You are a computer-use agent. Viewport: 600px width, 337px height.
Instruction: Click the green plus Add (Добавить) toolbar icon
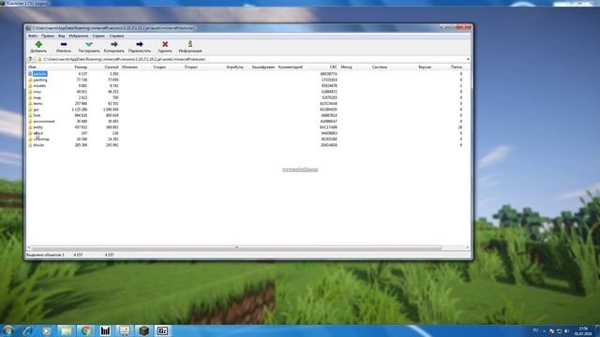coord(38,45)
